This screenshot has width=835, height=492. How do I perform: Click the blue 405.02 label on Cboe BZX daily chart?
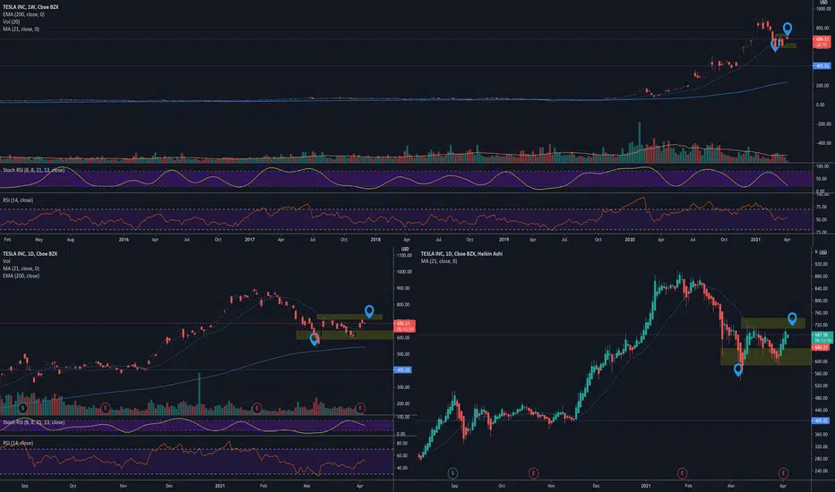point(403,369)
